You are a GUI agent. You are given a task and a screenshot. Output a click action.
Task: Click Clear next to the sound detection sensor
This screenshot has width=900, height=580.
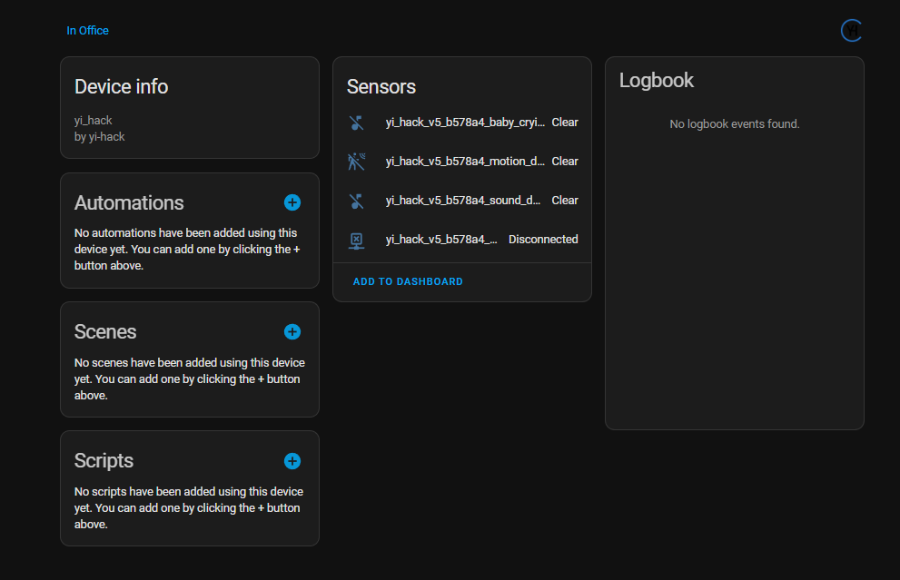point(564,200)
